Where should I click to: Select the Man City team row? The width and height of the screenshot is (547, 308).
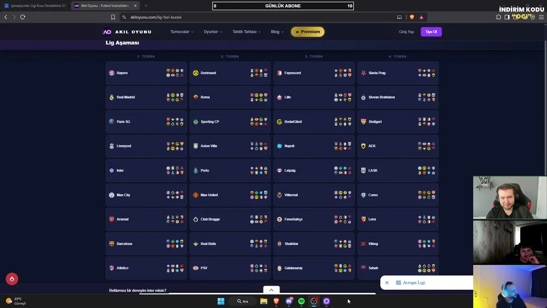(146, 195)
